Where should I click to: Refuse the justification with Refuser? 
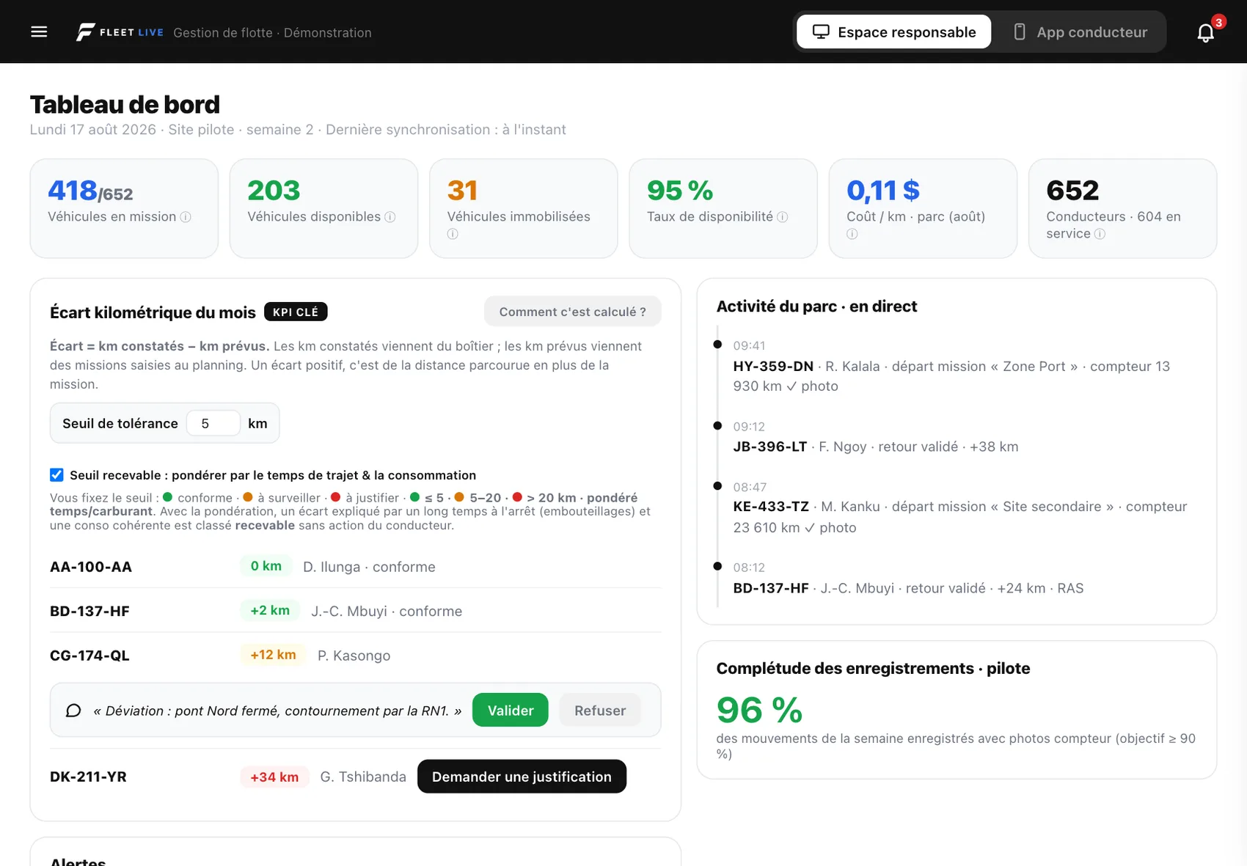tap(600, 711)
